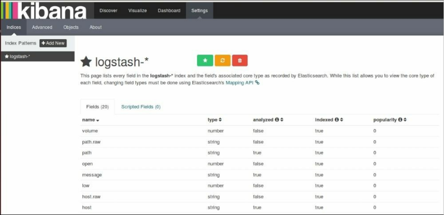Click the path.raw field name
The width and height of the screenshot is (444, 215).
click(x=91, y=142)
